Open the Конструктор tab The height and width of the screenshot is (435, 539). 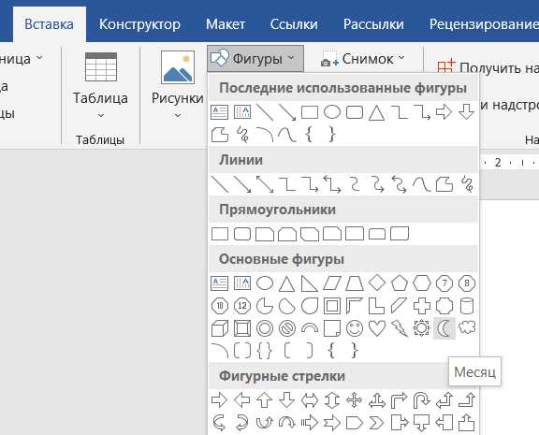click(x=139, y=24)
